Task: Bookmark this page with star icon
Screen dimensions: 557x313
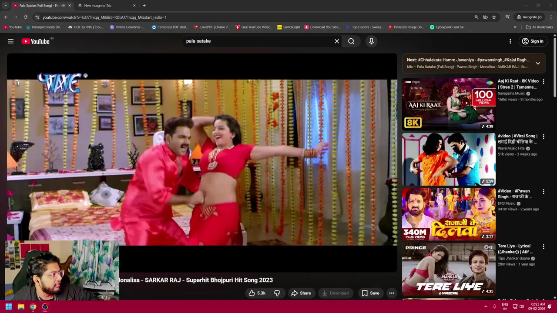Action: [x=494, y=17]
